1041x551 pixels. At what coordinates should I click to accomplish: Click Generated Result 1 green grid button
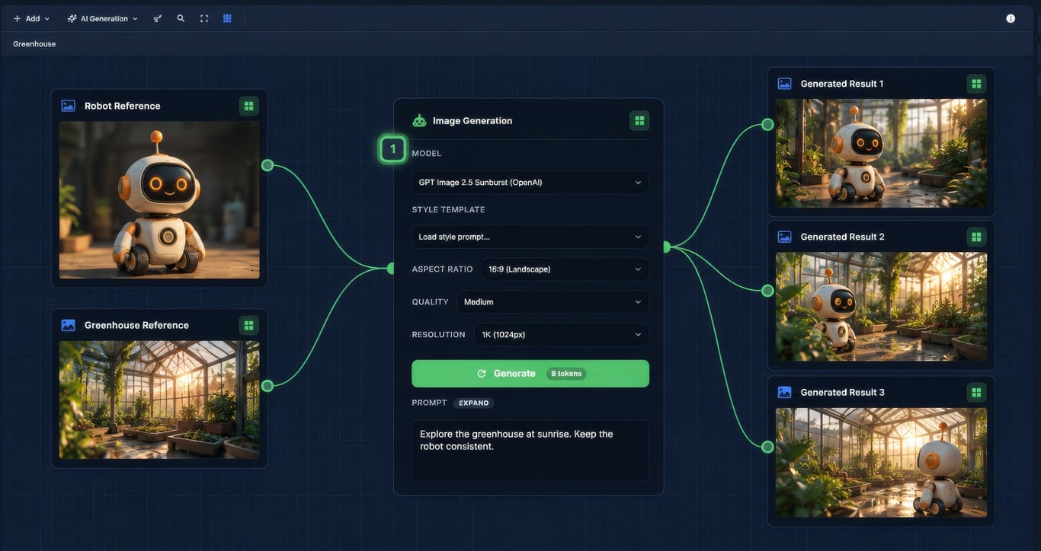(x=976, y=84)
